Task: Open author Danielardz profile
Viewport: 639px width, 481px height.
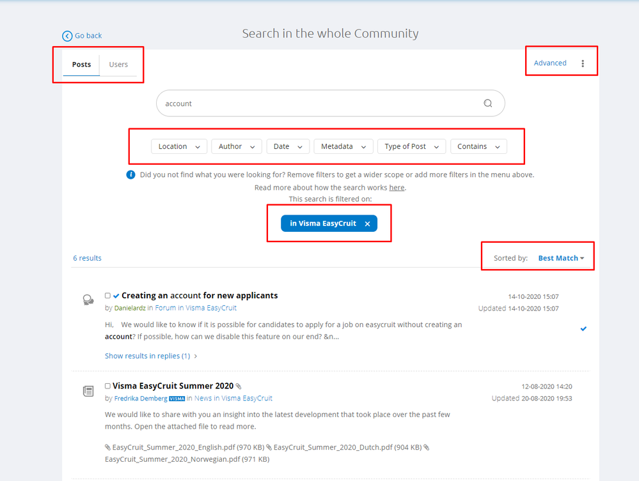Action: [130, 308]
